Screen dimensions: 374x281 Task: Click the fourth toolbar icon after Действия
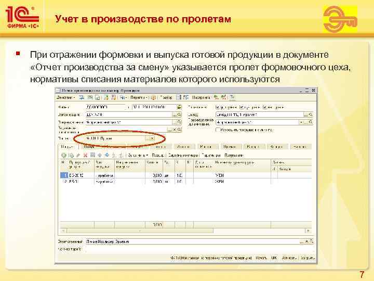[x=106, y=97]
